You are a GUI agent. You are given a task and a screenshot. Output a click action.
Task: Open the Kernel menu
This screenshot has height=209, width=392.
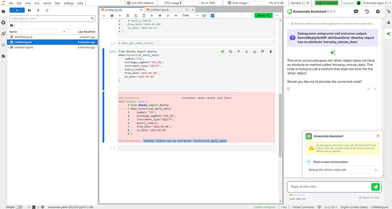click(x=47, y=3)
